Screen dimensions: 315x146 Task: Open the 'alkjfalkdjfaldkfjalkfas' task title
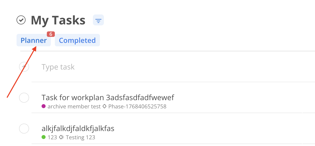(78, 129)
